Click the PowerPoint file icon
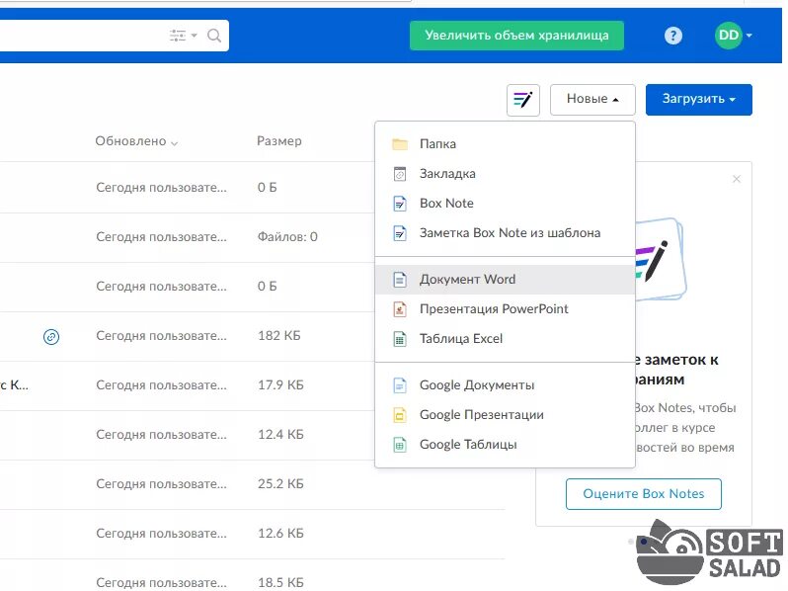The width and height of the screenshot is (788, 591). pos(400,309)
